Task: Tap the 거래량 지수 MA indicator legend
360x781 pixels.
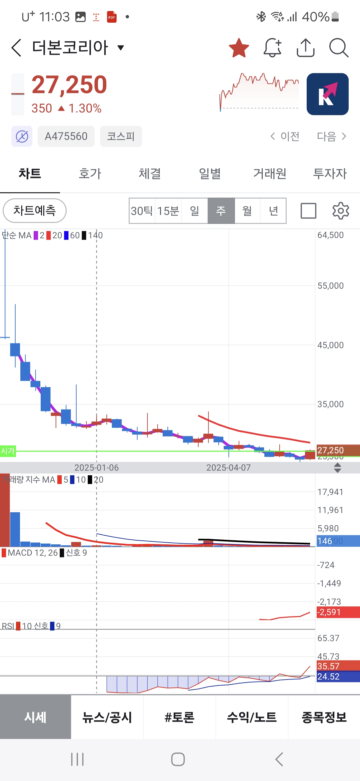Action: 53,480
